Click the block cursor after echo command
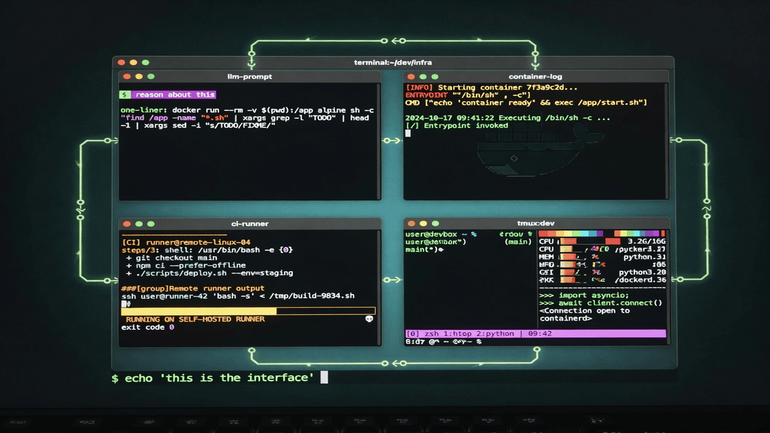The image size is (770, 433). (x=324, y=377)
